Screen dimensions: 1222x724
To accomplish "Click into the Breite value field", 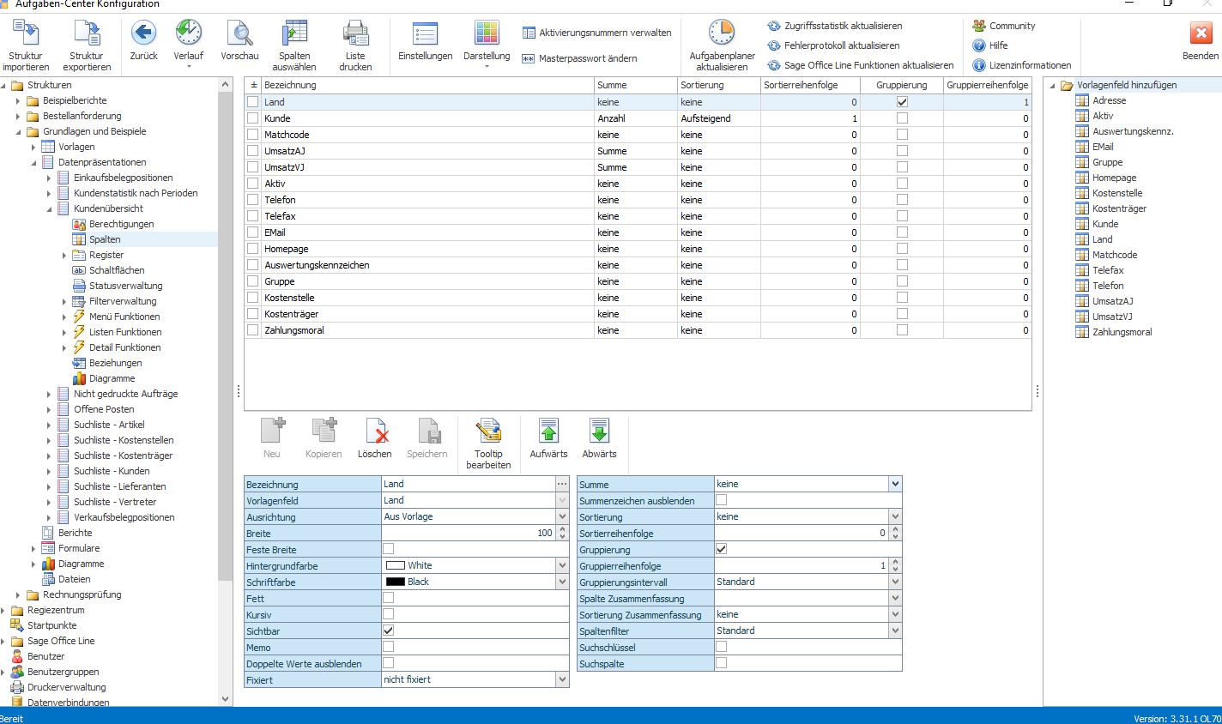I will [469, 533].
